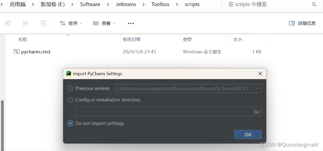Image resolution: width=323 pixels, height=151 pixels.
Task: Select the Previous version radio button
Action: [x=70, y=89]
